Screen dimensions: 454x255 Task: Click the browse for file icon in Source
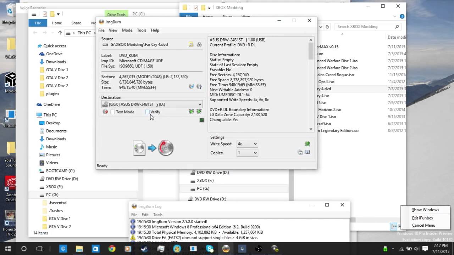tap(191, 45)
